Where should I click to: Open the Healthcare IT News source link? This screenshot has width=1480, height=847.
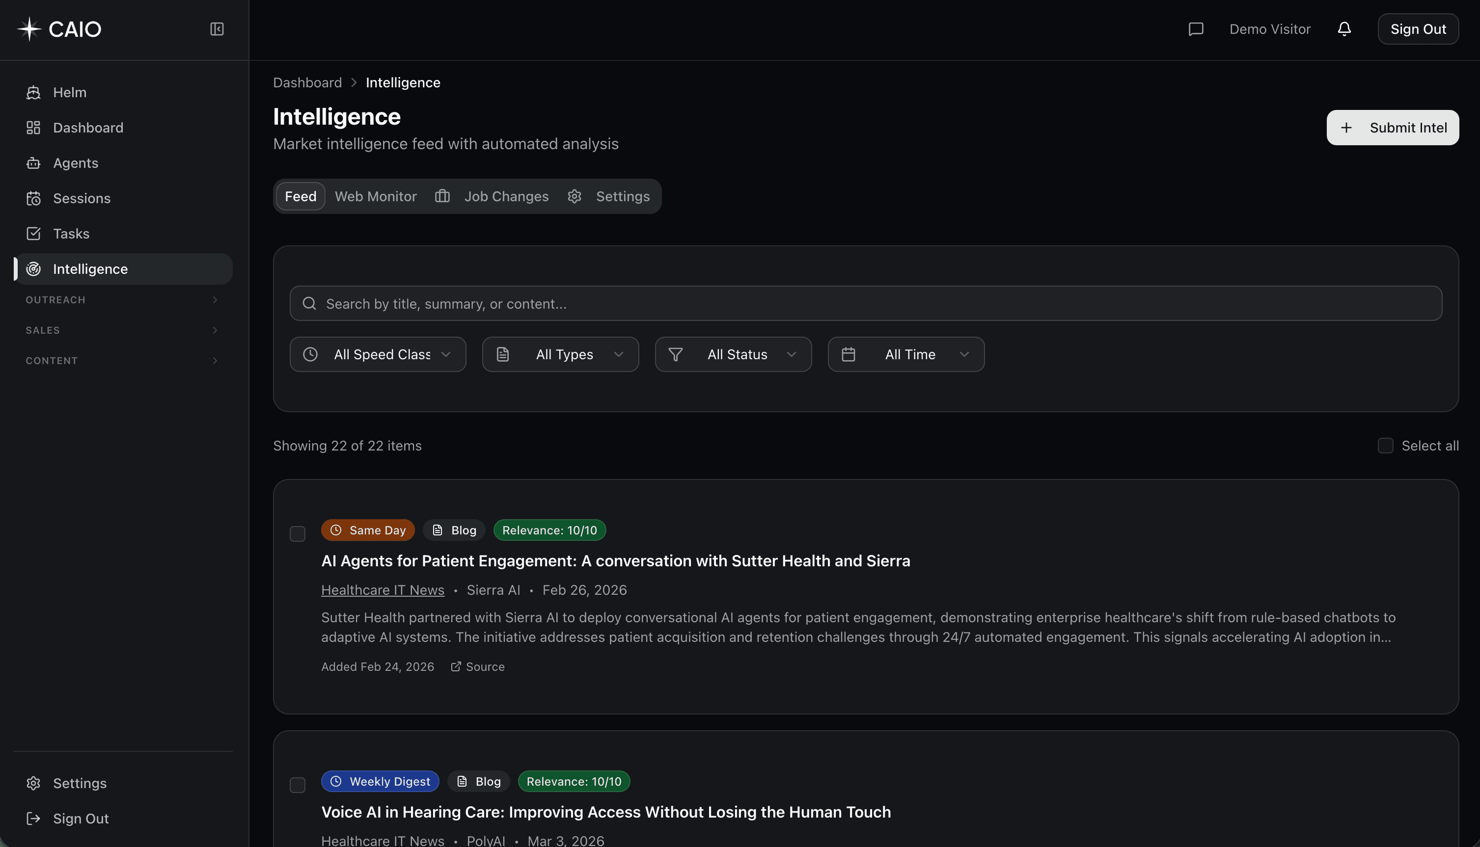click(x=383, y=589)
